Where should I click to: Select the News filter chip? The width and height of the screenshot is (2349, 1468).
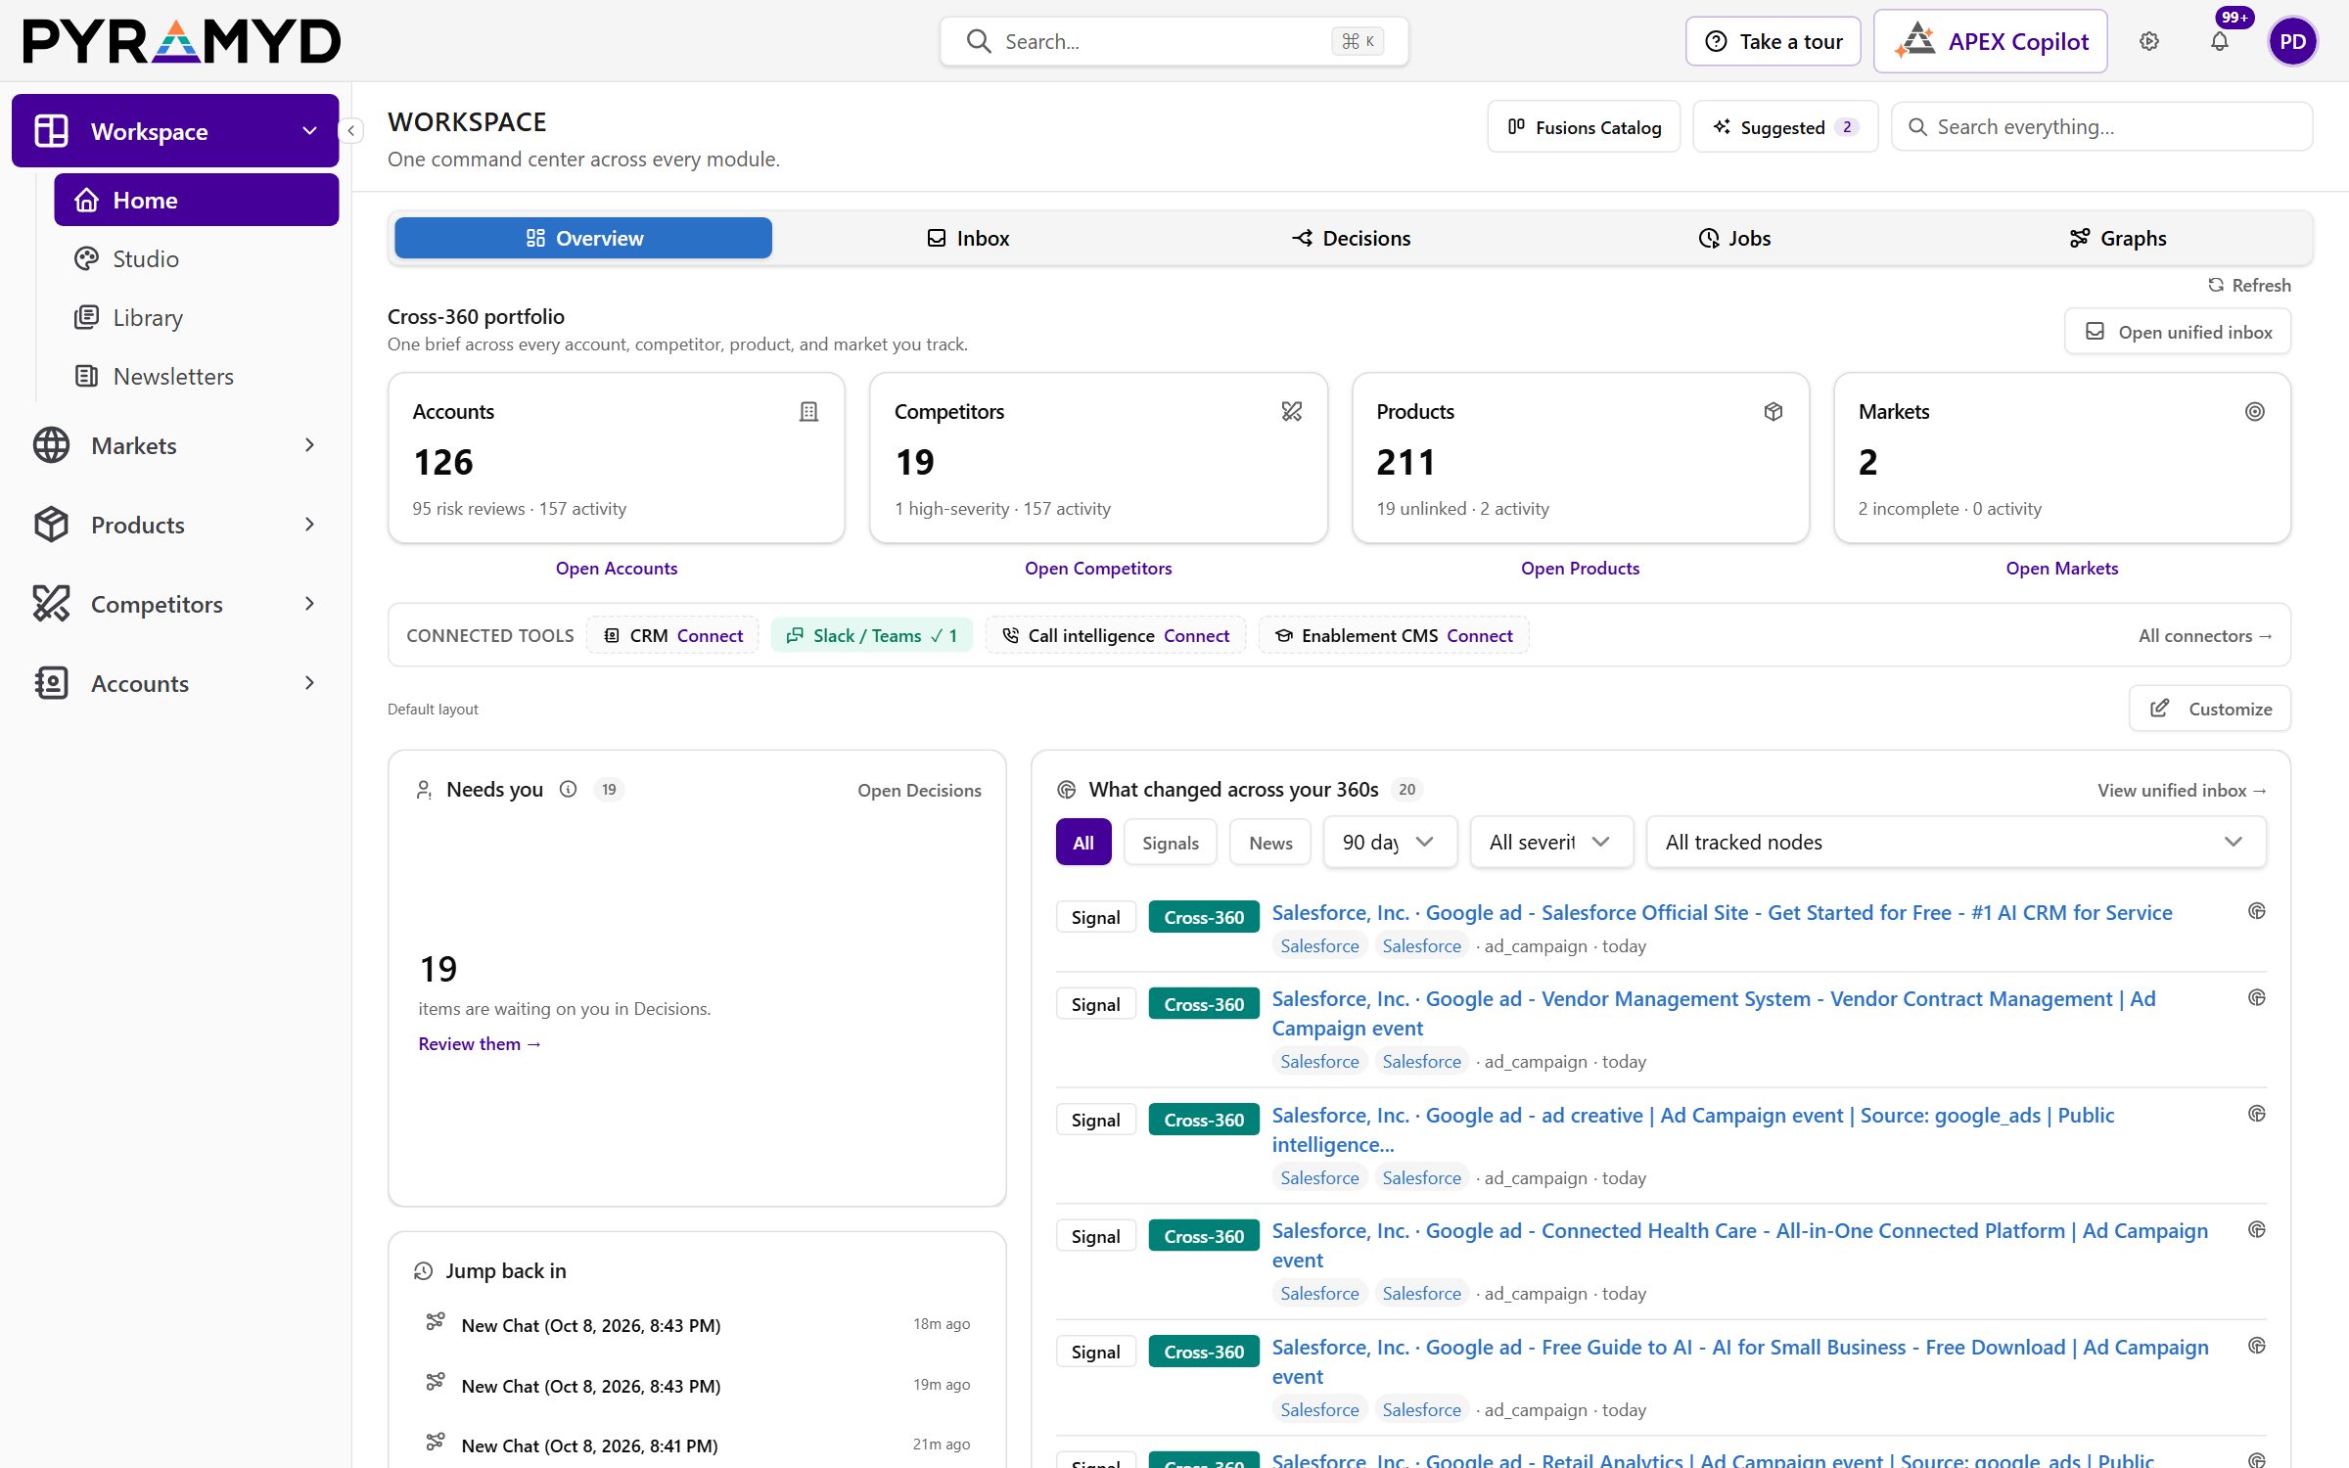click(1270, 843)
